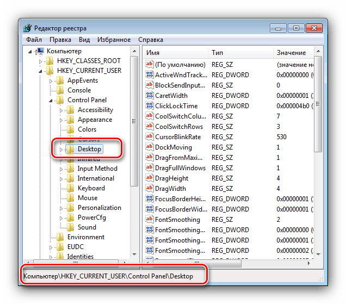Open the Файл menu
The height and width of the screenshot is (304, 346).
(34, 40)
